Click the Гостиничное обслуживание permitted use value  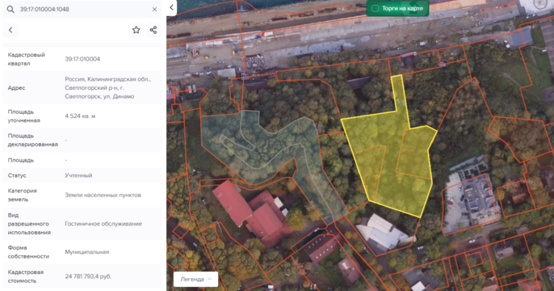pos(103,224)
